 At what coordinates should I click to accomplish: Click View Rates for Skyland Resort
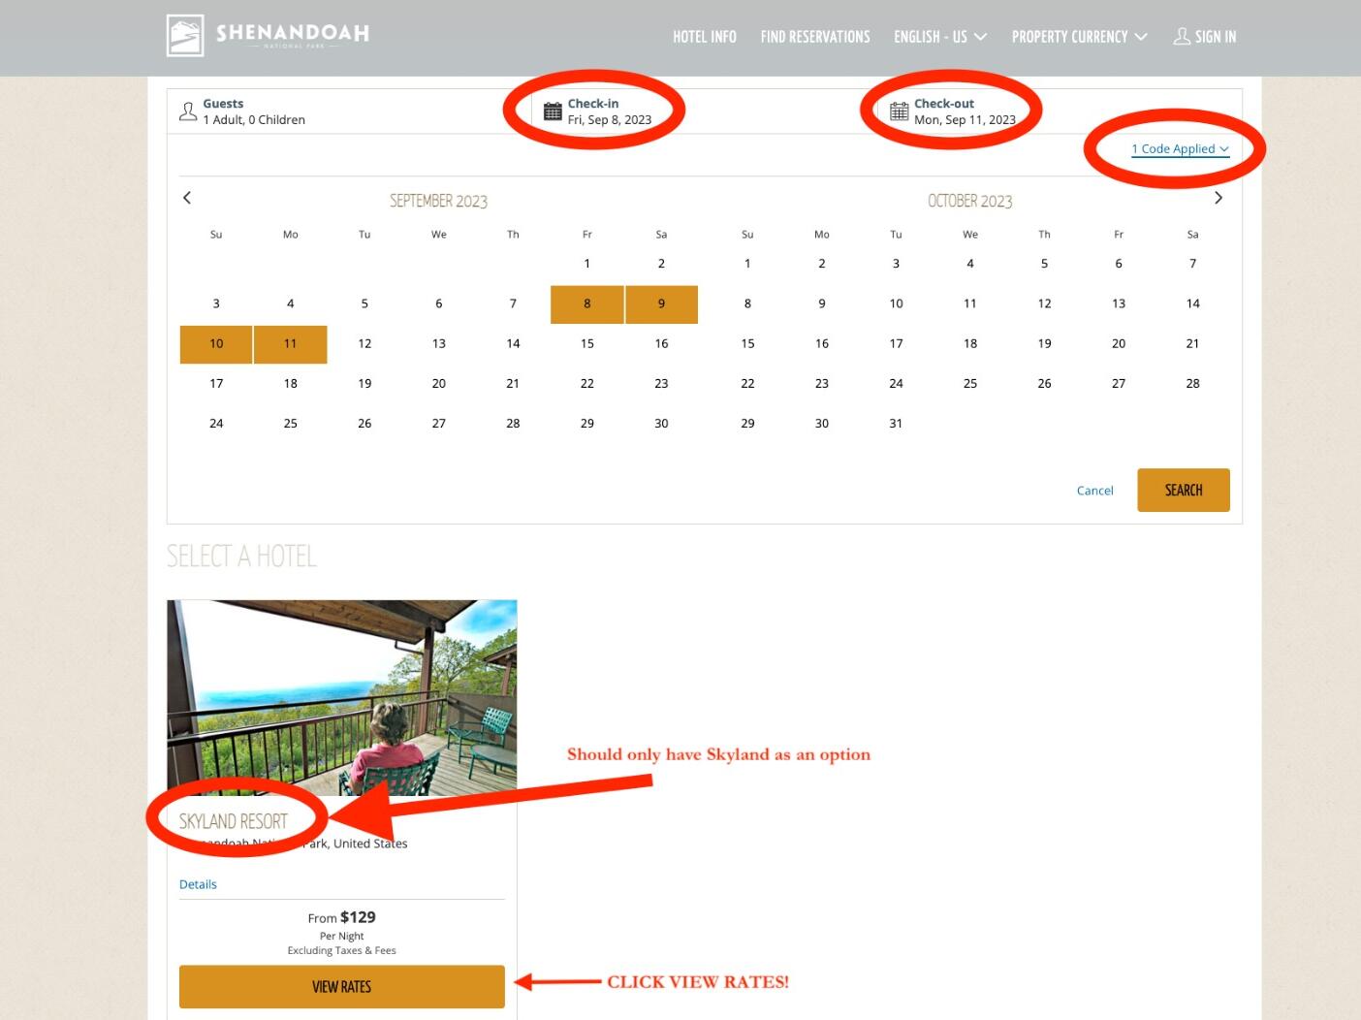click(x=342, y=987)
